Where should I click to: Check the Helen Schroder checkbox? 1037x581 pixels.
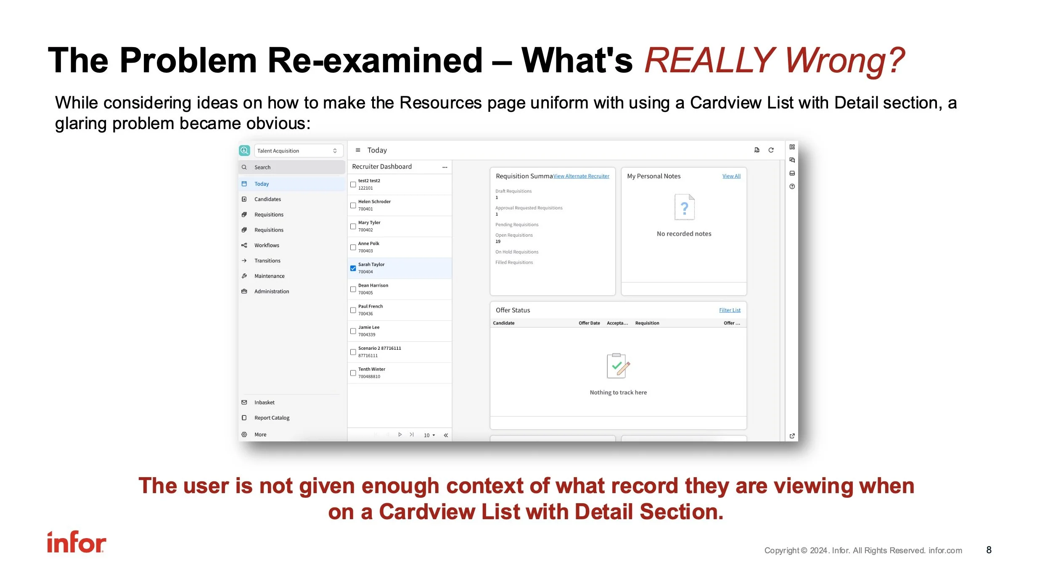click(x=353, y=206)
